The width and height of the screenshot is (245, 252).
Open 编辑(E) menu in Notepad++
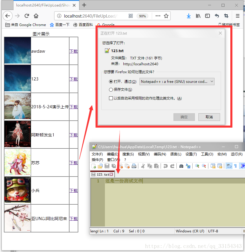point(113,154)
